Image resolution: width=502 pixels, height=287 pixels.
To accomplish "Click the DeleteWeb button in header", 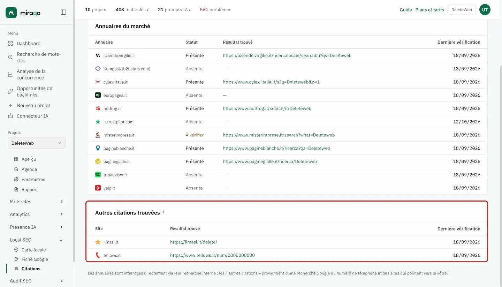I will click(462, 10).
